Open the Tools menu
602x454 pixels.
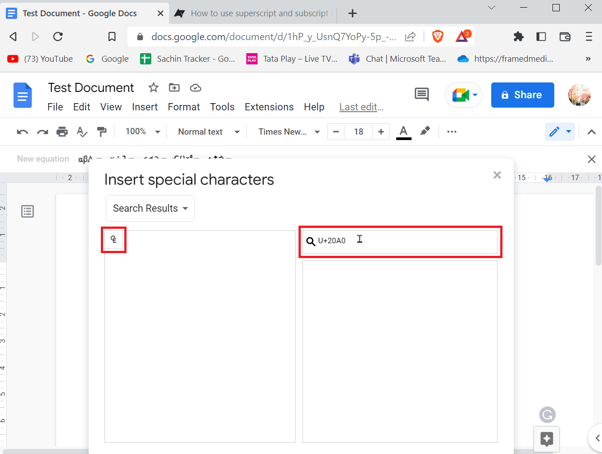coord(222,107)
